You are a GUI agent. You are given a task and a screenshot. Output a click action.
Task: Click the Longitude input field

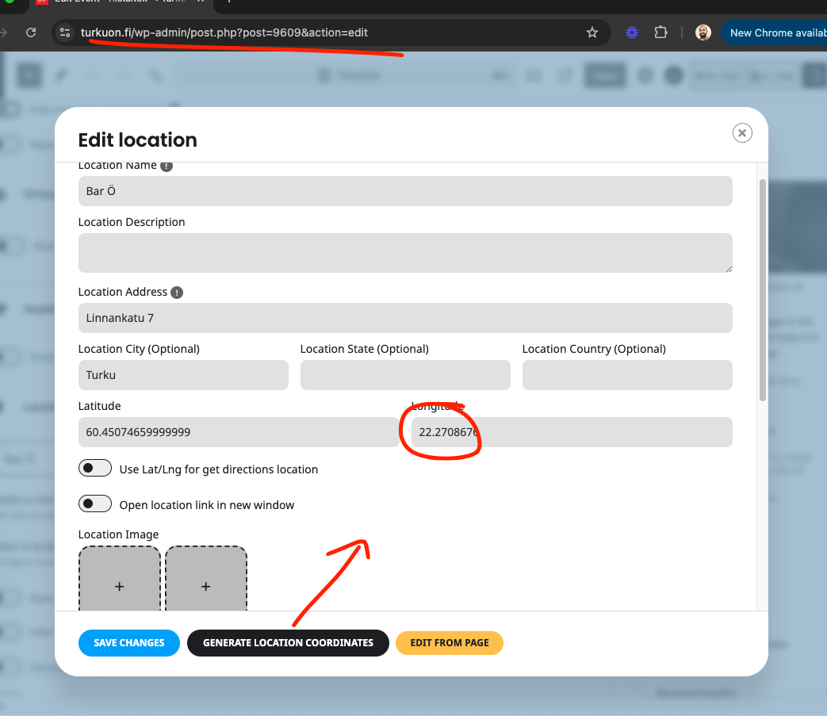click(572, 432)
